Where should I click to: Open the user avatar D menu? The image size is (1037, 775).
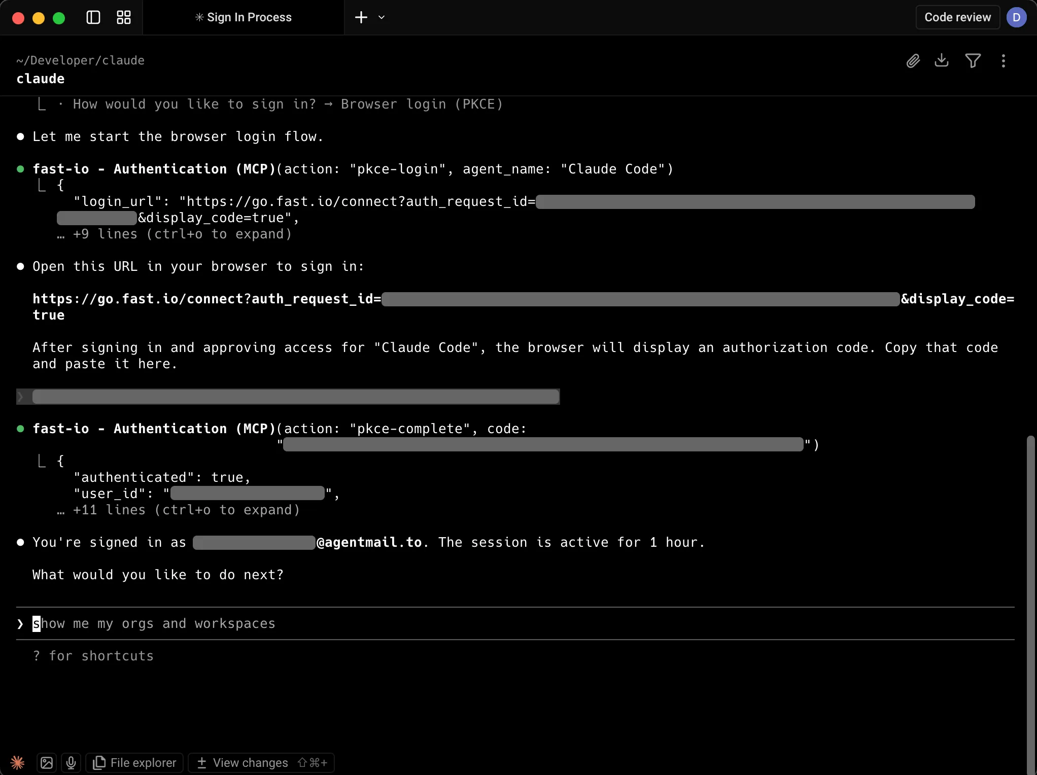point(1016,17)
